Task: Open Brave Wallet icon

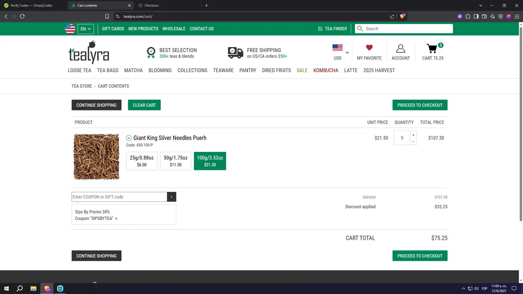Action: point(484,16)
